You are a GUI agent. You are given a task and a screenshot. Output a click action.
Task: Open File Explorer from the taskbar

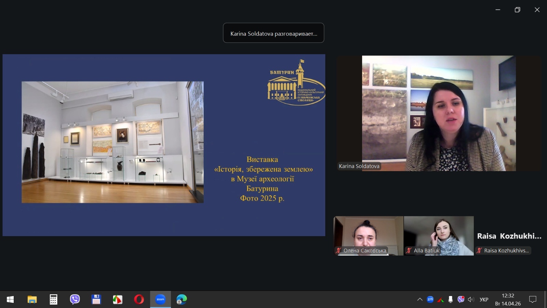pyautogui.click(x=32, y=299)
